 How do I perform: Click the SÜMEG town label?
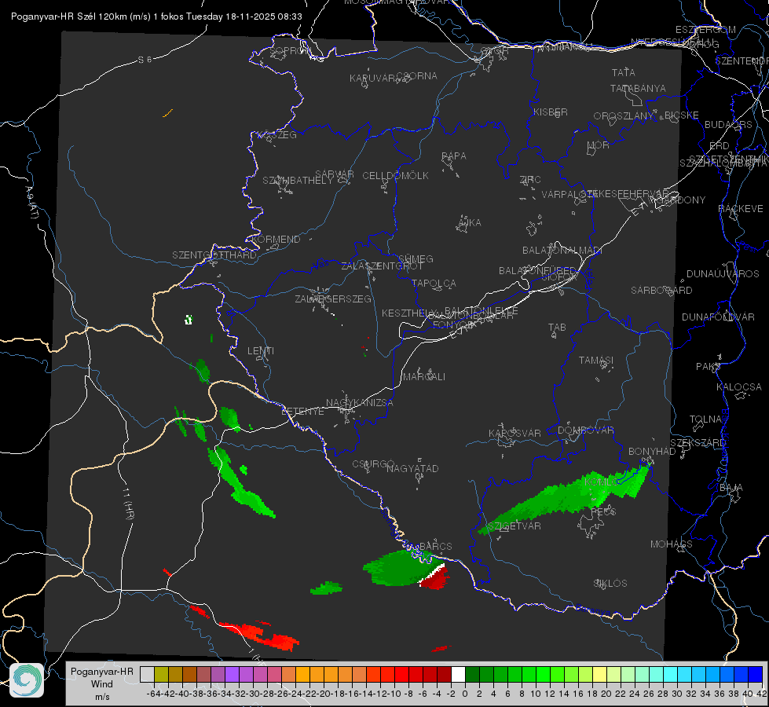416,258
